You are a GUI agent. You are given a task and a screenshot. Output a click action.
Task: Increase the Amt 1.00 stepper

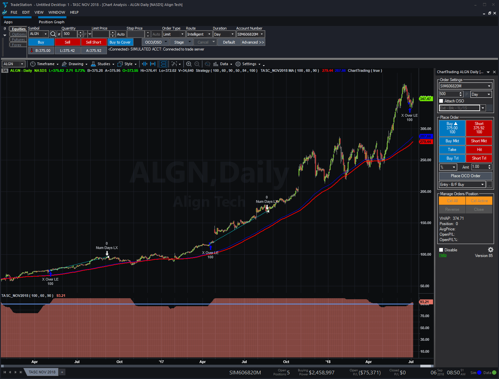click(489, 166)
